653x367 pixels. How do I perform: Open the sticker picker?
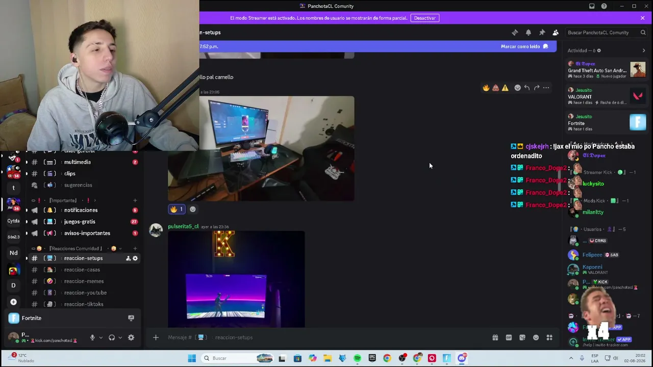pos(522,337)
